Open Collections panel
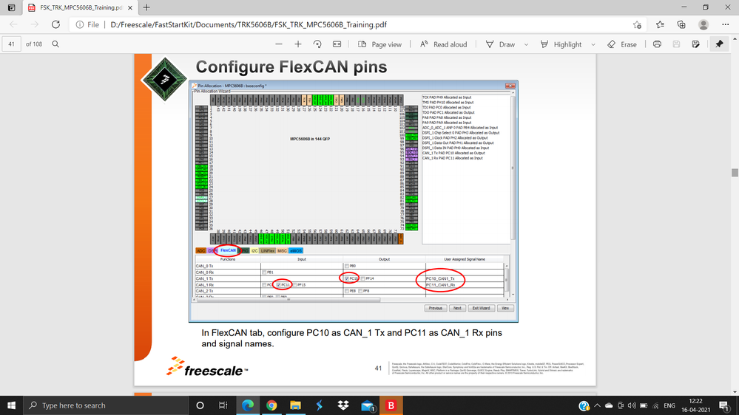The width and height of the screenshot is (739, 415). 681,24
